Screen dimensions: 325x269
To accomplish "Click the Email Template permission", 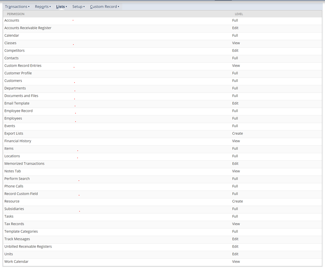I will tap(17, 103).
